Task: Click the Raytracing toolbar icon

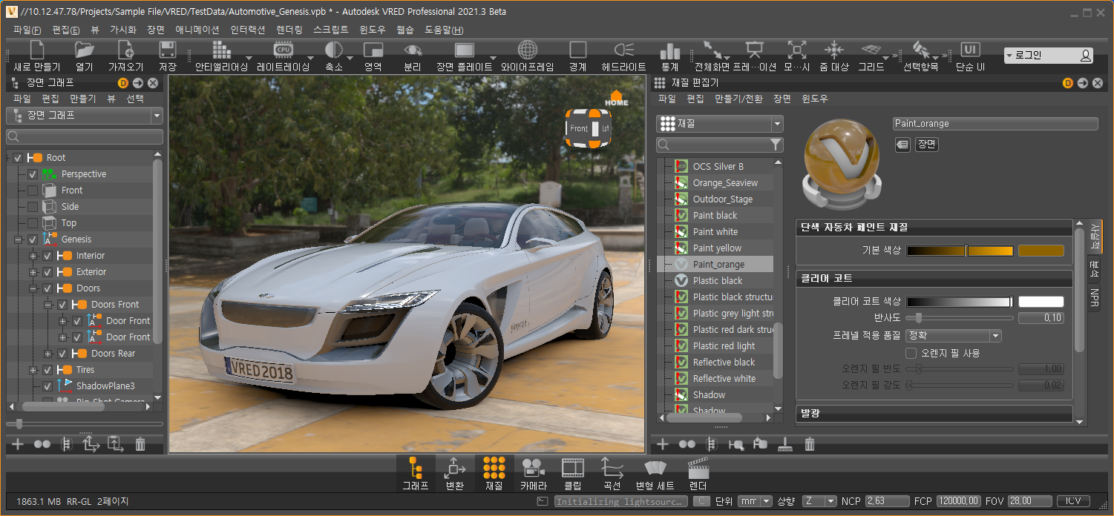Action: (x=283, y=50)
